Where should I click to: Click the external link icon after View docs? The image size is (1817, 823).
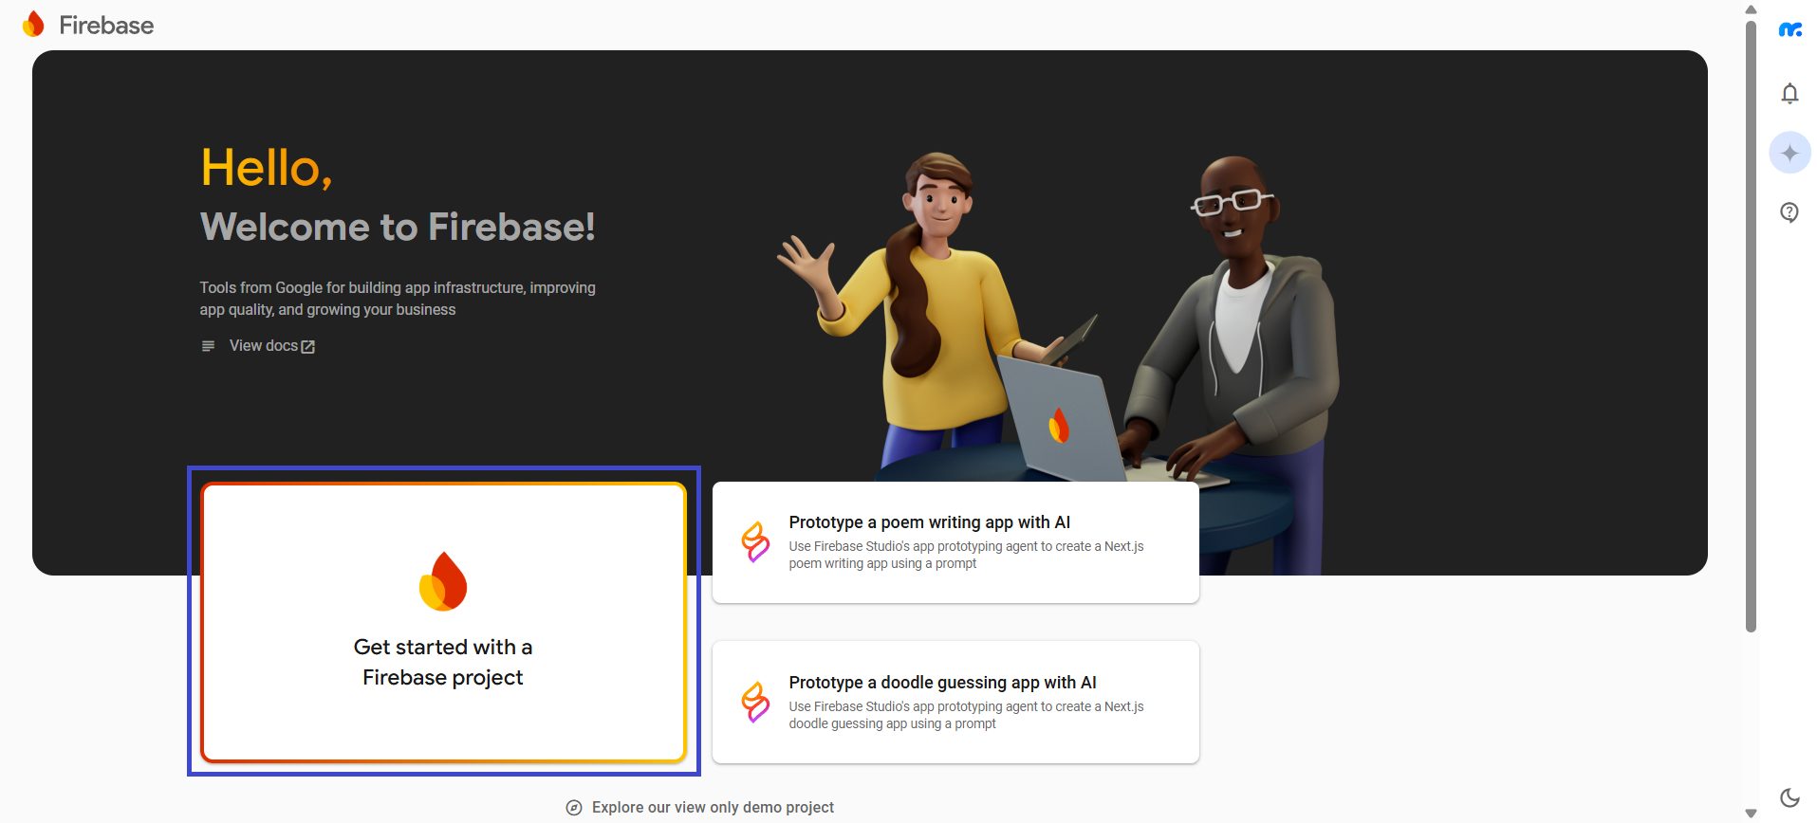click(307, 347)
